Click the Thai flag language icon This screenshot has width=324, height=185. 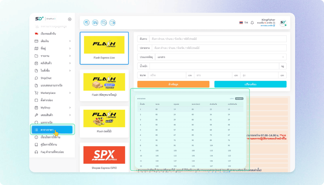(241, 23)
